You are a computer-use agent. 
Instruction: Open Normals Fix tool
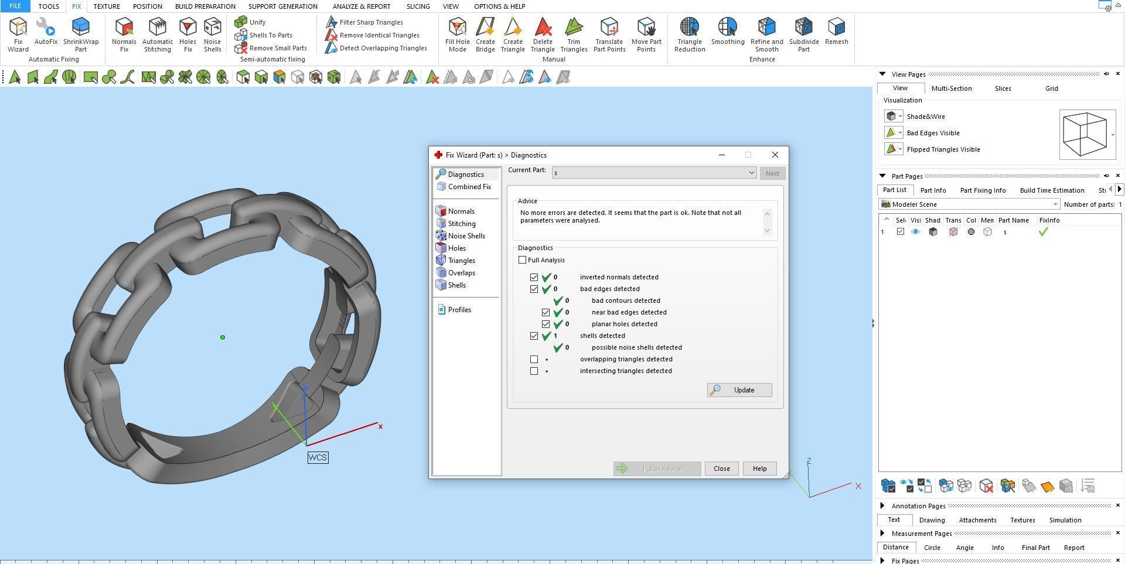(x=124, y=35)
